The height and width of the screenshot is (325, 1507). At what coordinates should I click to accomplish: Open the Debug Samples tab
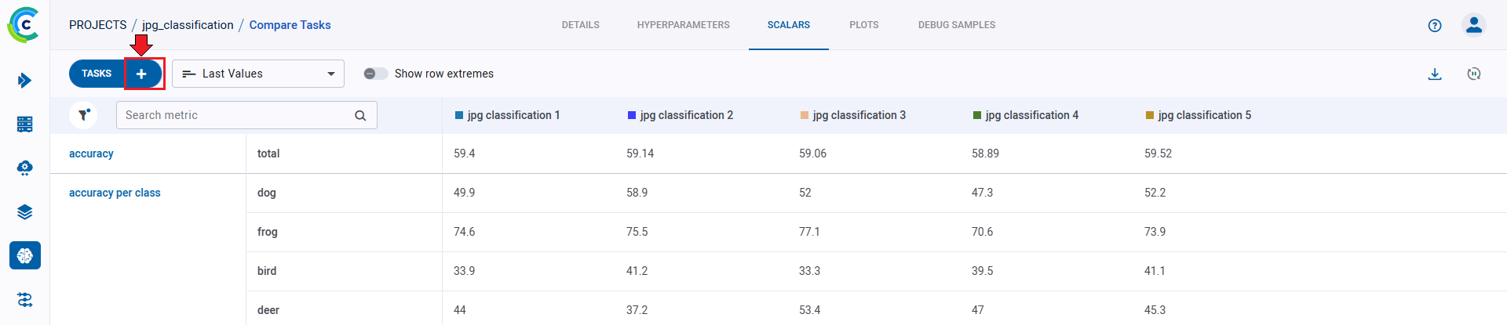click(x=956, y=25)
